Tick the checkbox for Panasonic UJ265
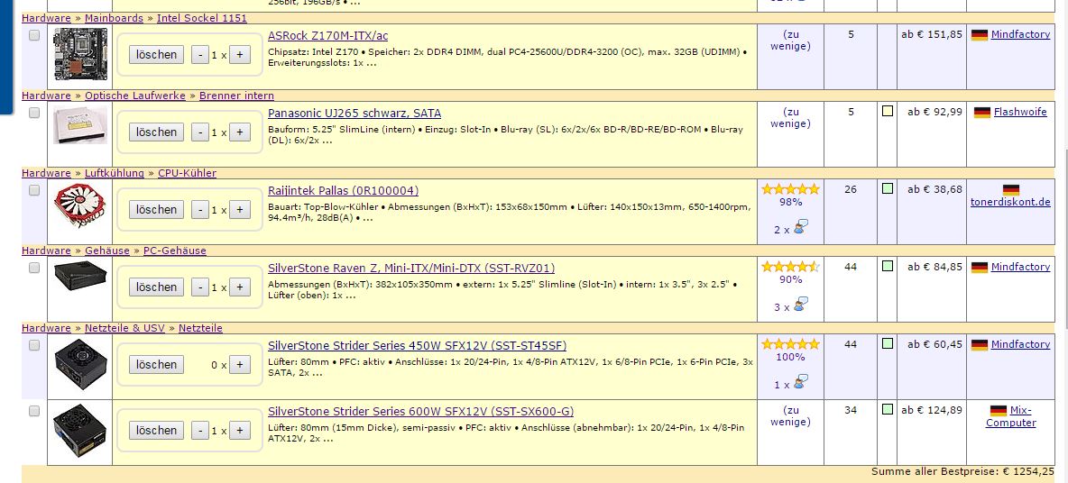The height and width of the screenshot is (483, 1068). coord(34,113)
